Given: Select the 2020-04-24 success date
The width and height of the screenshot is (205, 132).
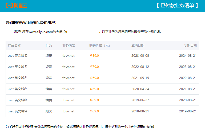Looking at the screenshot, I should (140, 89).
